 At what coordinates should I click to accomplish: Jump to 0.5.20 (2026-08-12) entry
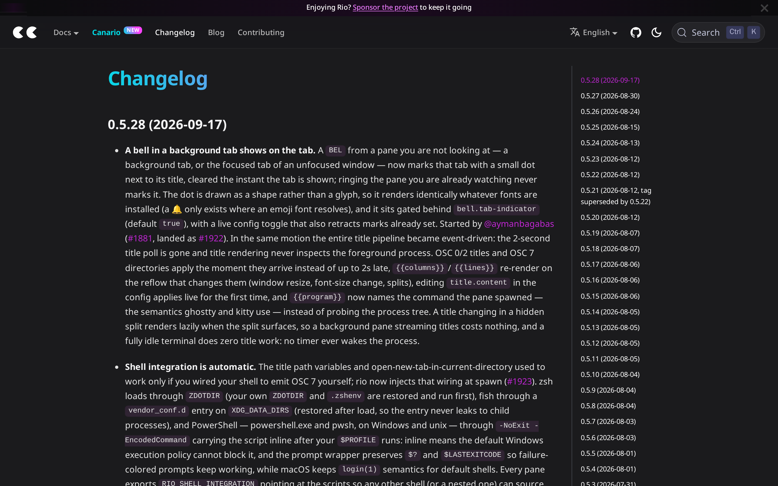pos(610,217)
